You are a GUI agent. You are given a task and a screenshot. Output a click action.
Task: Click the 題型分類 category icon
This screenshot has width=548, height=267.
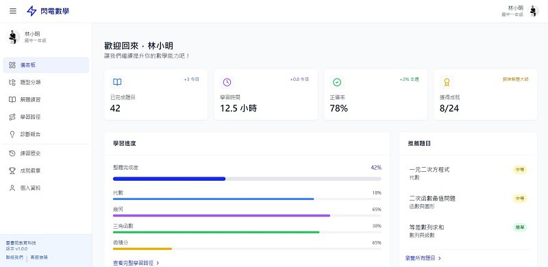(x=12, y=82)
